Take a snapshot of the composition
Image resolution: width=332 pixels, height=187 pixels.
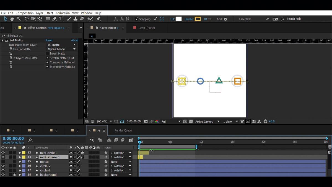coord(146,121)
